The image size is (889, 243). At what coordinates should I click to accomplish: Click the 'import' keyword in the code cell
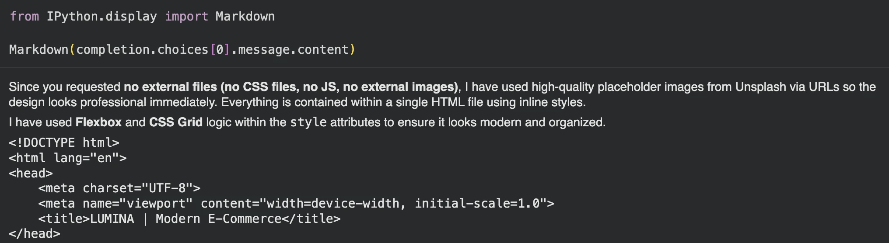tap(186, 17)
